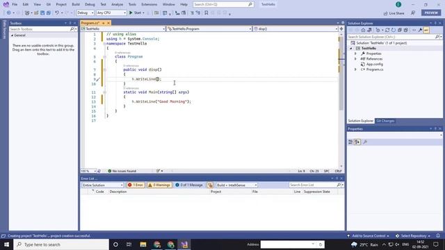The width and height of the screenshot is (445, 250).
Task: Click the Start debugging button
Action: point(136,12)
